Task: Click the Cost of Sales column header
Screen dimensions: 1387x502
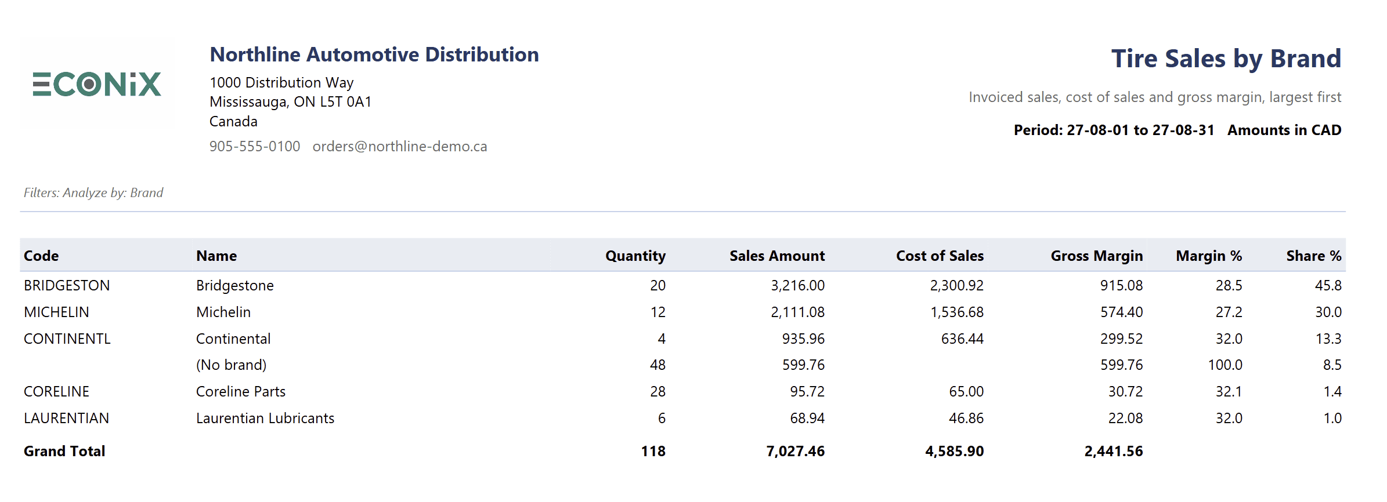Action: [940, 256]
